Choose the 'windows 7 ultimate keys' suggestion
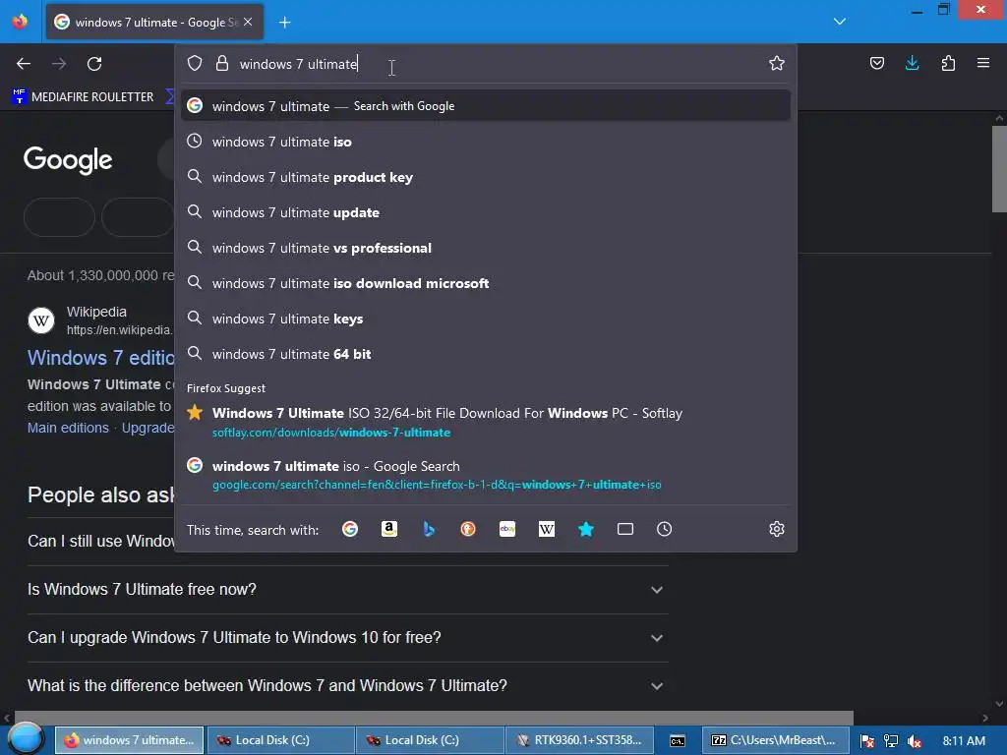Image resolution: width=1007 pixels, height=755 pixels. click(486, 319)
